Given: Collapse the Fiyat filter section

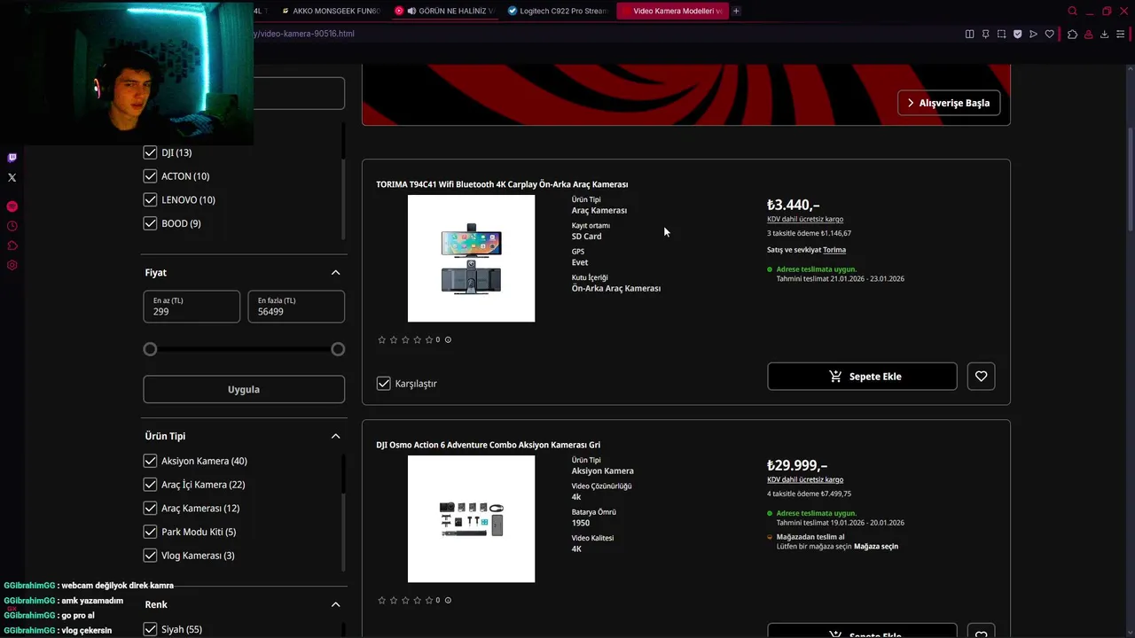Looking at the screenshot, I should [x=335, y=272].
